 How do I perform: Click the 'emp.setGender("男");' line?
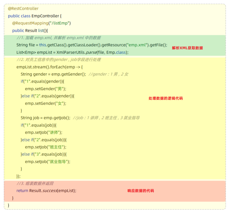point(46,89)
